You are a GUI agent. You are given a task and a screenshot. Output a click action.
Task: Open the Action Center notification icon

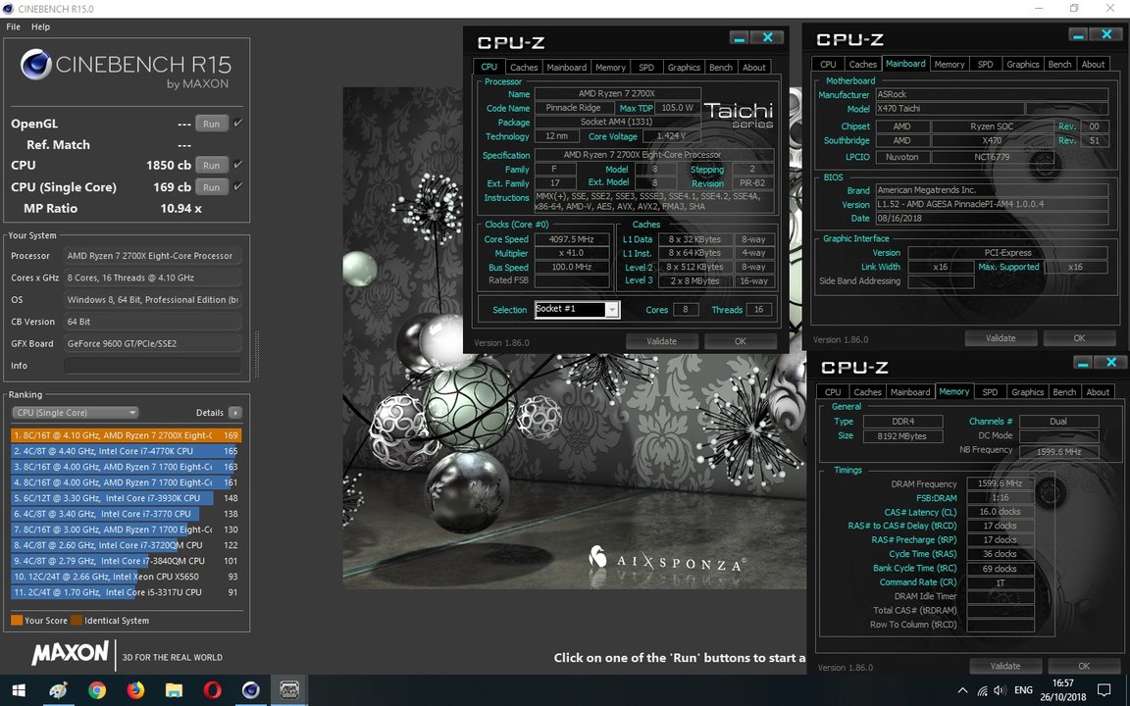tap(1104, 690)
